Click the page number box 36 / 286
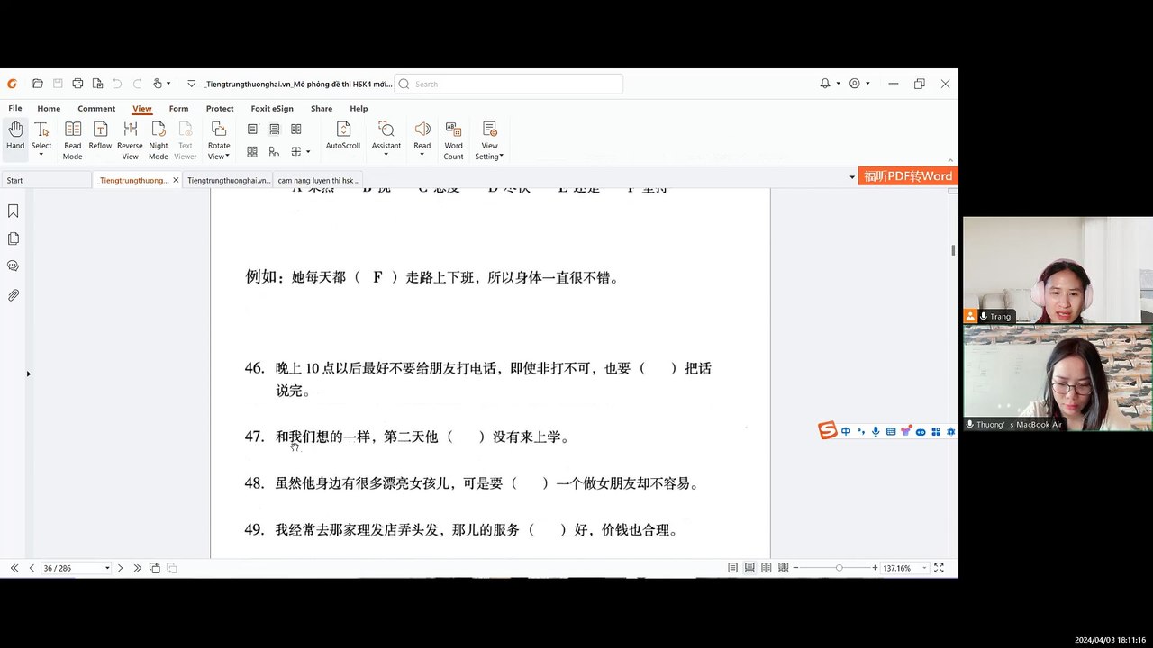Image resolution: width=1153 pixels, height=648 pixels. [x=77, y=568]
